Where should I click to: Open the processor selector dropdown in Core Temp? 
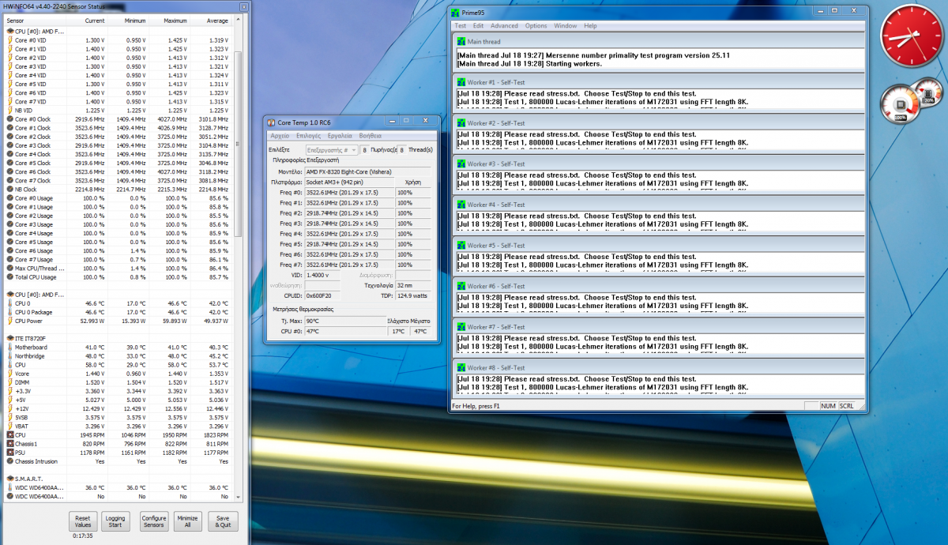(332, 149)
